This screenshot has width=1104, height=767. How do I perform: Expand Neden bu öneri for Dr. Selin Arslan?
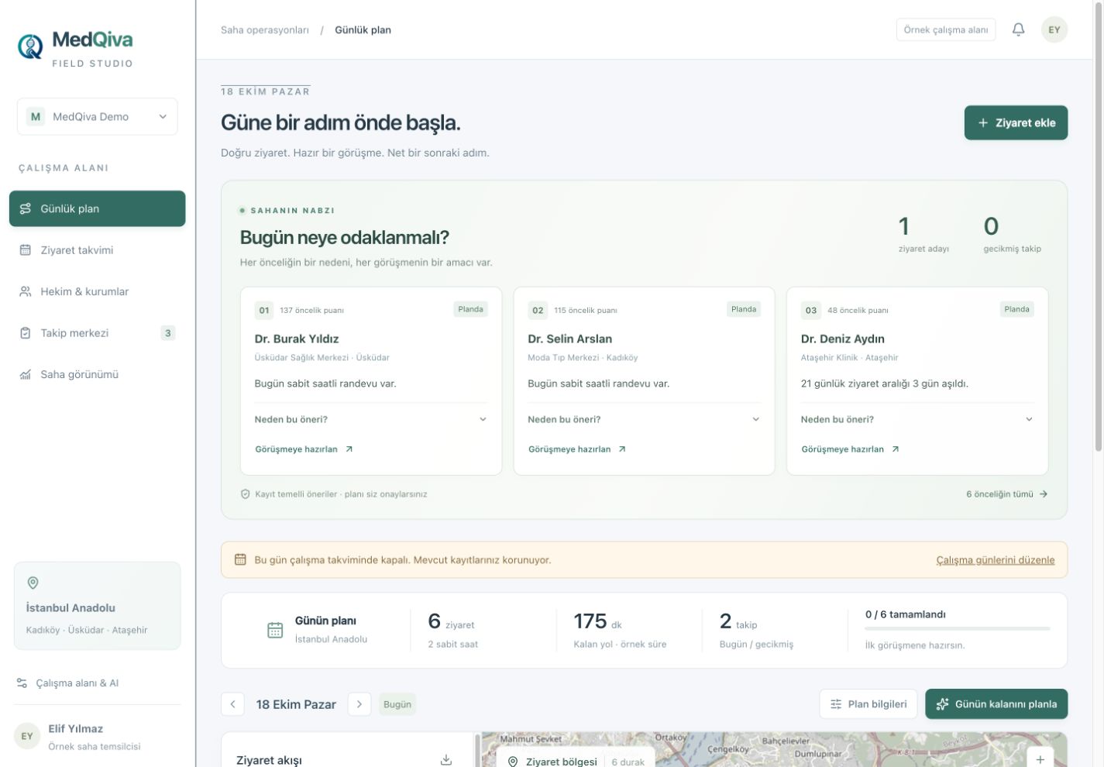tap(644, 419)
